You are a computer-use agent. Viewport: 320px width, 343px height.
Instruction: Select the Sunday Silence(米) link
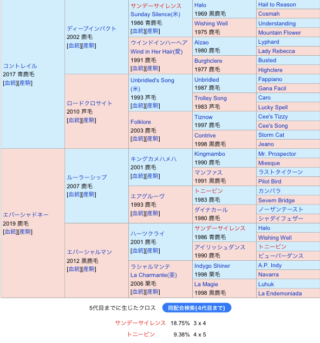[155, 15]
